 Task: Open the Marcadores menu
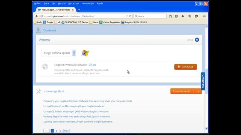click(74, 3)
